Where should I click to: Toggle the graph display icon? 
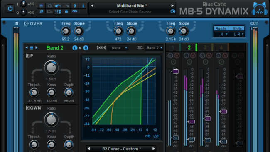click(x=49, y=12)
